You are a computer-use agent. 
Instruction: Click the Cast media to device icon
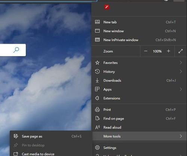pos(16,154)
